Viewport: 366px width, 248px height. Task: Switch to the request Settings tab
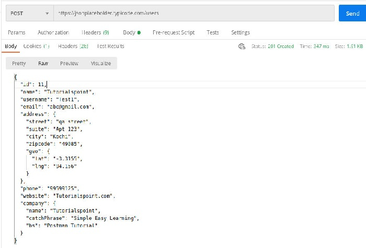pyautogui.click(x=241, y=32)
